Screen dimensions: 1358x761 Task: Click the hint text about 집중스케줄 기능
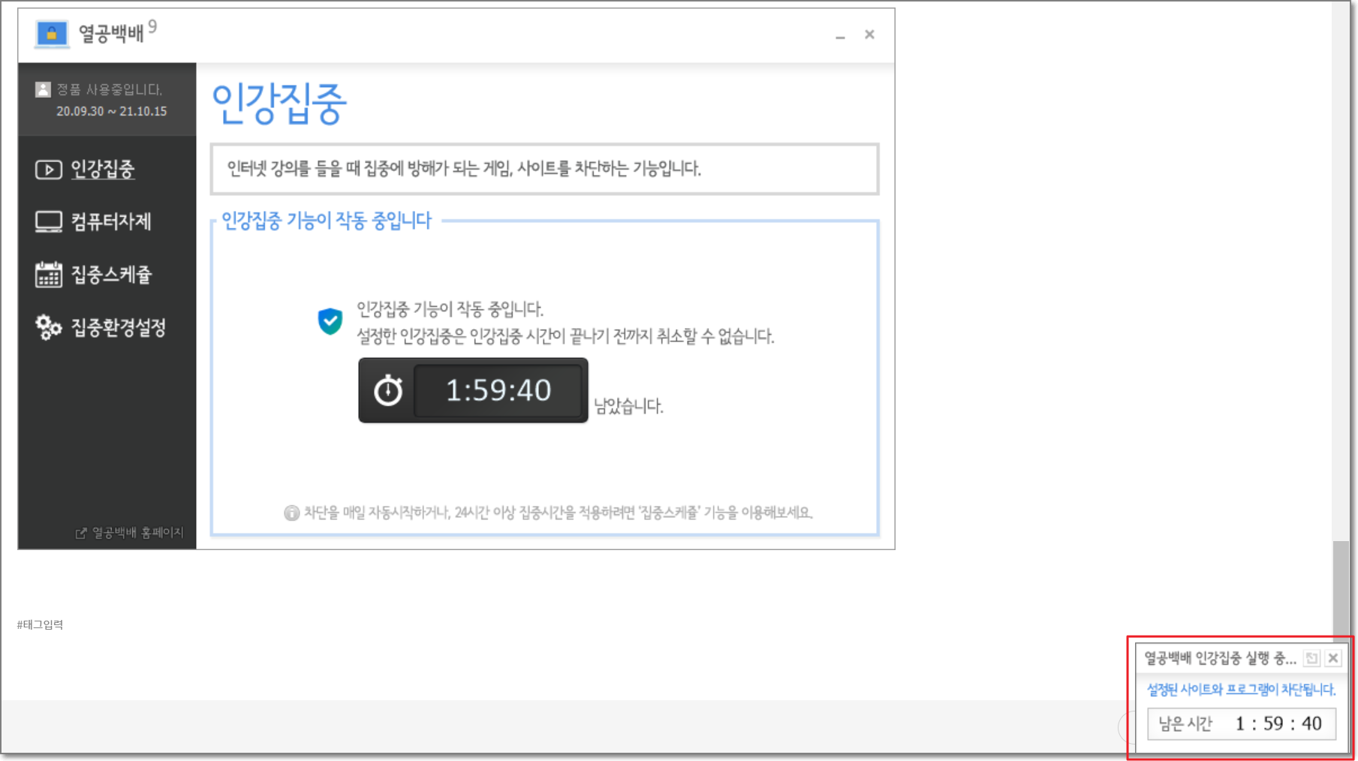[x=558, y=513]
